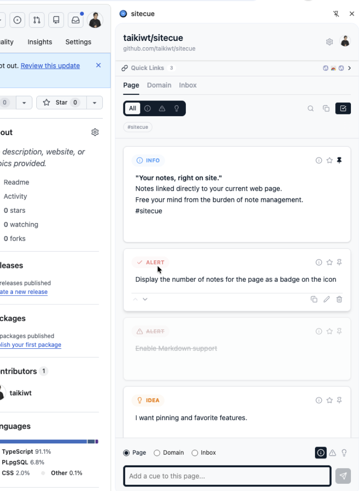359x491 pixels.
Task: Delete the badge-count ALERT note
Action: pos(339,299)
